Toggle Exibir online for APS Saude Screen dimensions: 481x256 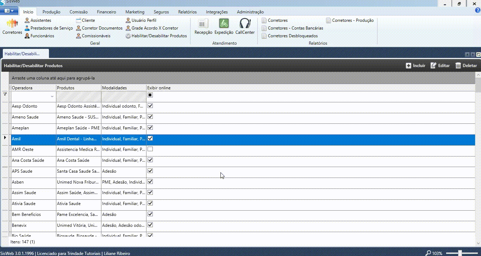pos(150,171)
